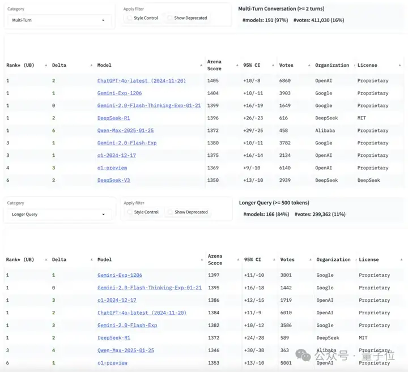Sort top table by Votes arrow icon
Screen dimensions: 408x372
[x=309, y=65]
